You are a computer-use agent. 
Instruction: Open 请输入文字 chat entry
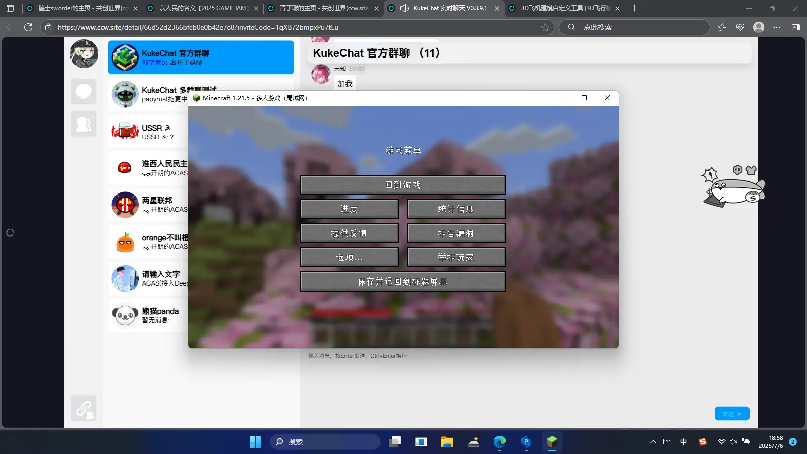[148, 278]
